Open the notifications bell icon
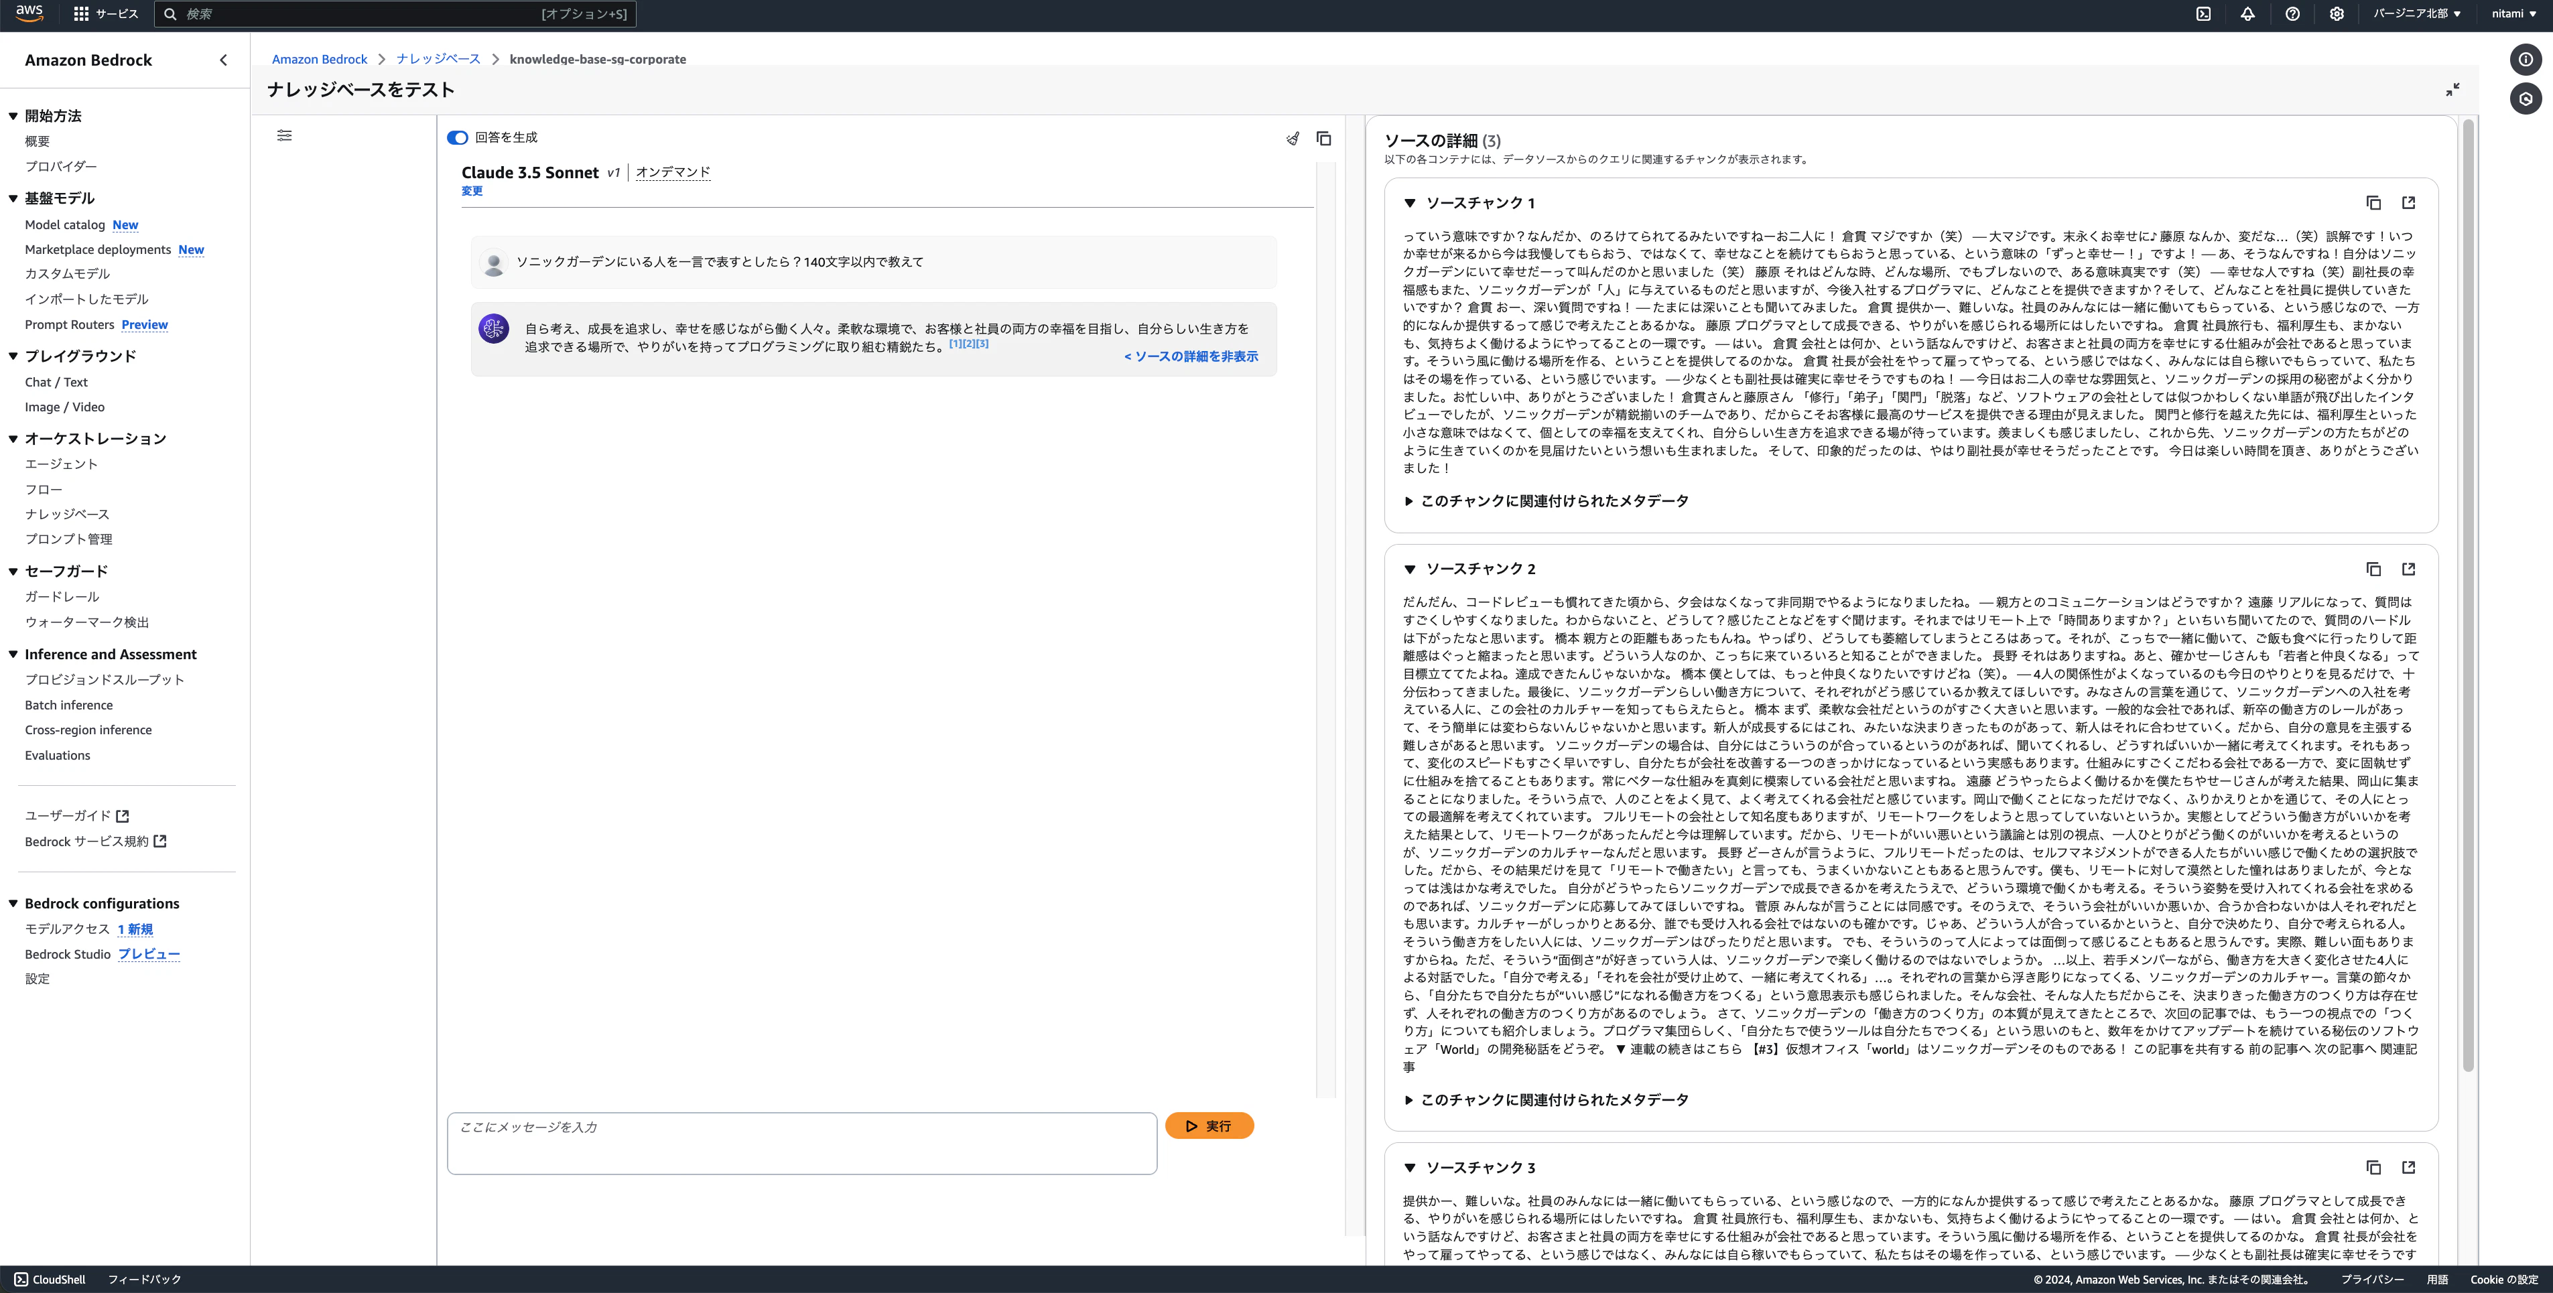Viewport: 2553px width, 1293px height. click(x=2247, y=14)
